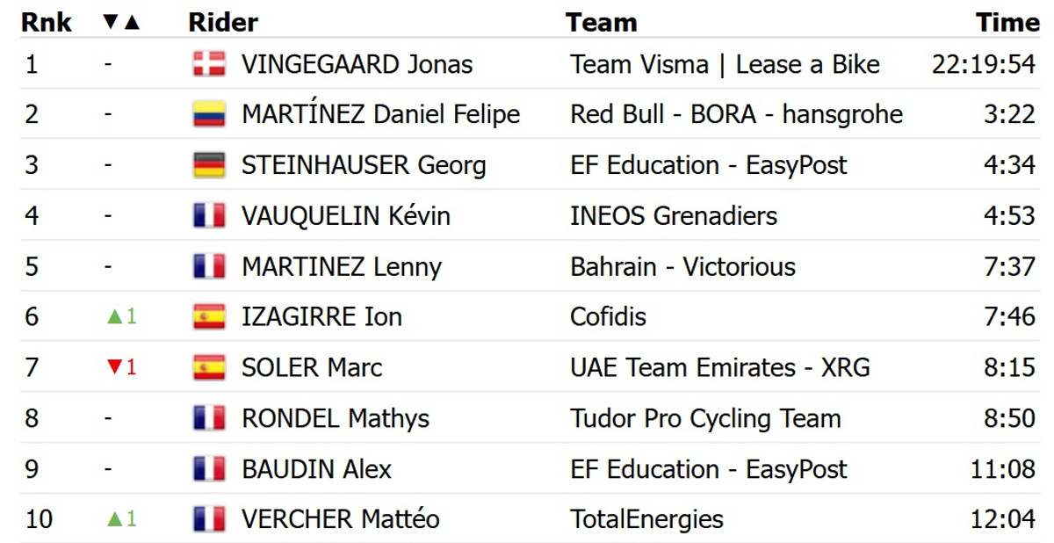Screen dimensions: 1054x543
Task: Click the Danish flag beside Vingegaard
Action: tap(209, 64)
